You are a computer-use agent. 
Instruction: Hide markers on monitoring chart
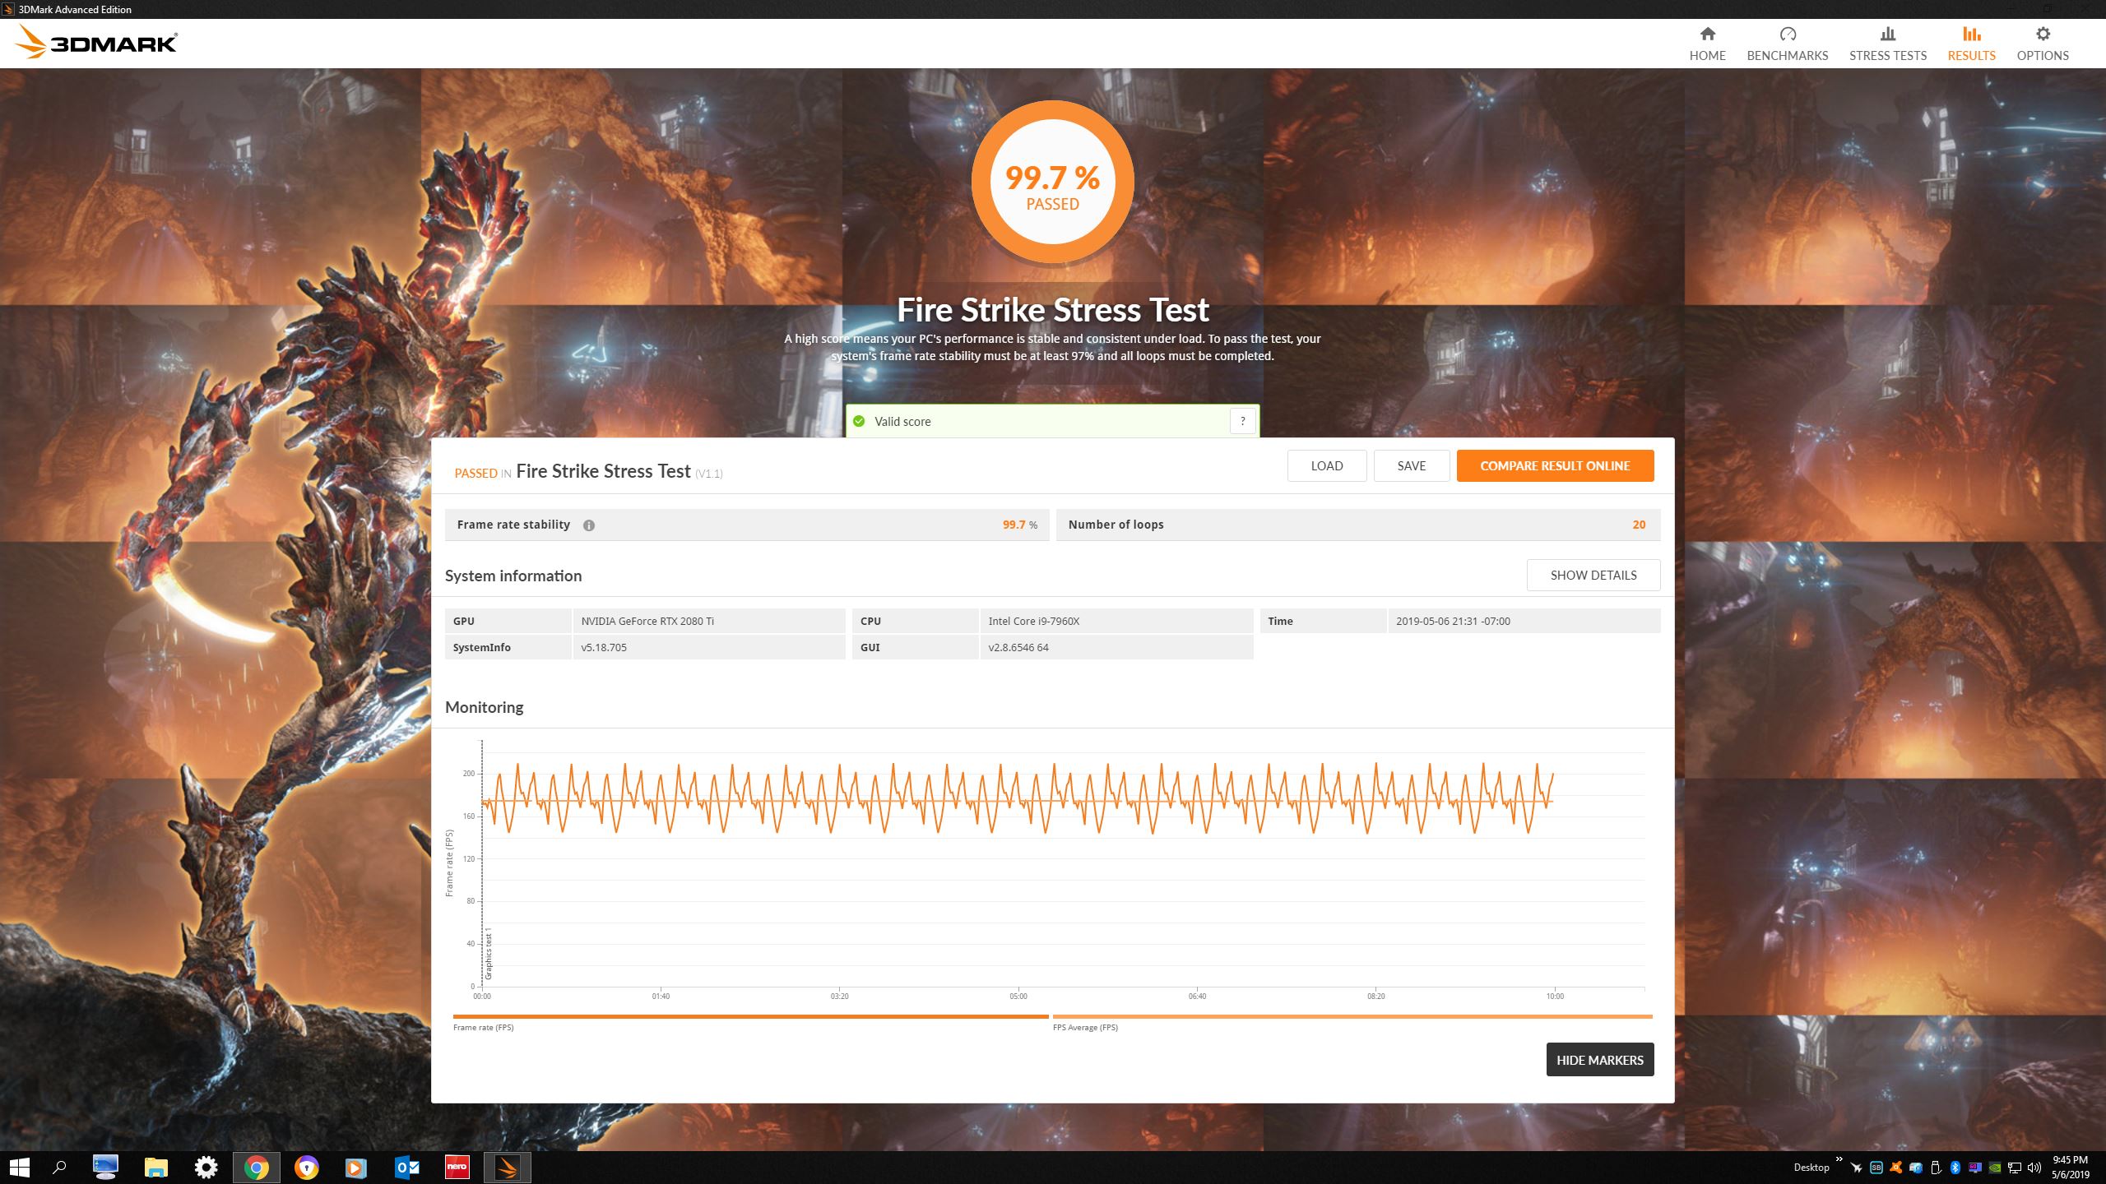pos(1599,1060)
